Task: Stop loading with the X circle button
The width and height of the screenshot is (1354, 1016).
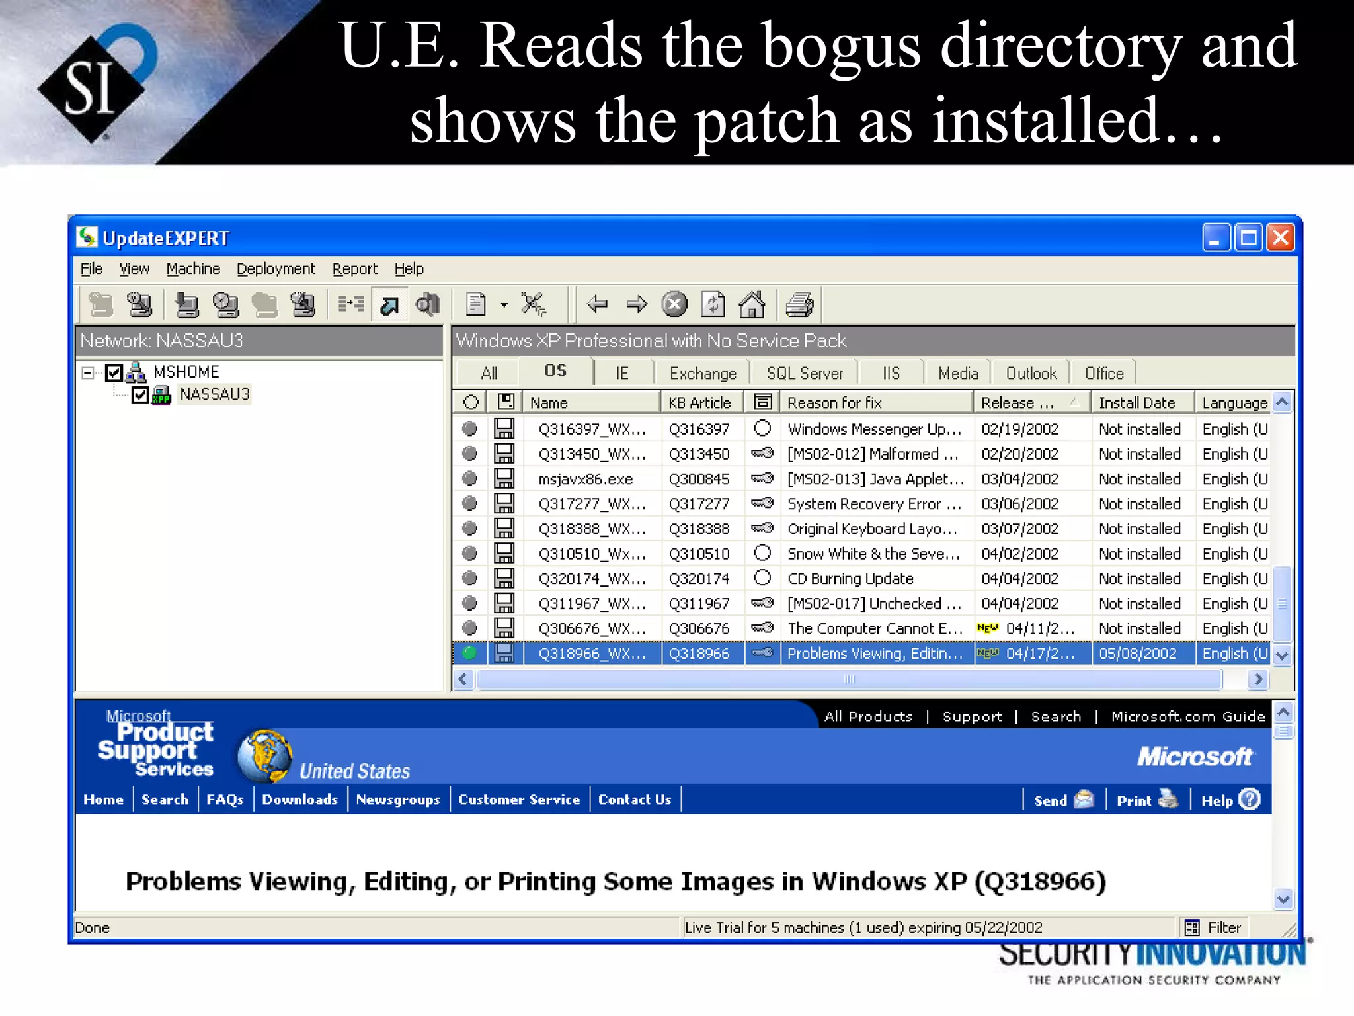Action: pyautogui.click(x=674, y=304)
